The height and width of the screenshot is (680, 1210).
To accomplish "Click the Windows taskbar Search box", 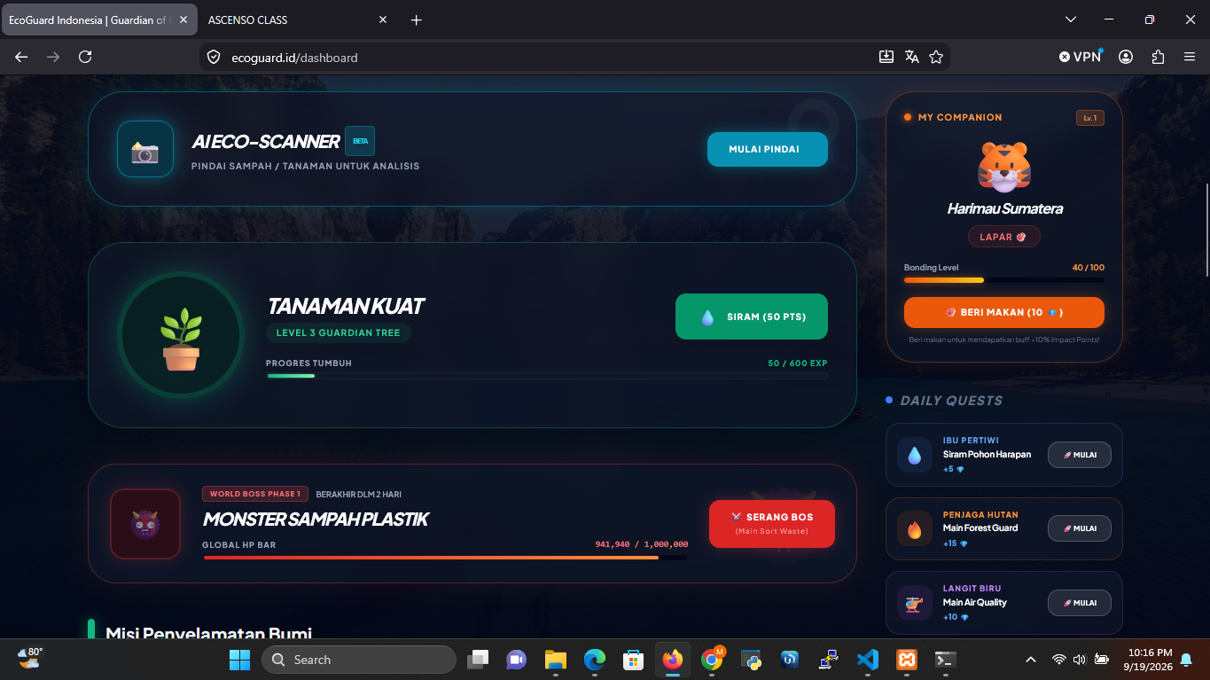I will (359, 660).
